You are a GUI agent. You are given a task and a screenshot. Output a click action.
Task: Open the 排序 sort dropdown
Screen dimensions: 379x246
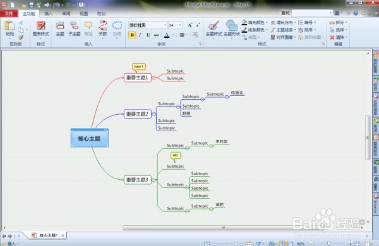point(307,30)
